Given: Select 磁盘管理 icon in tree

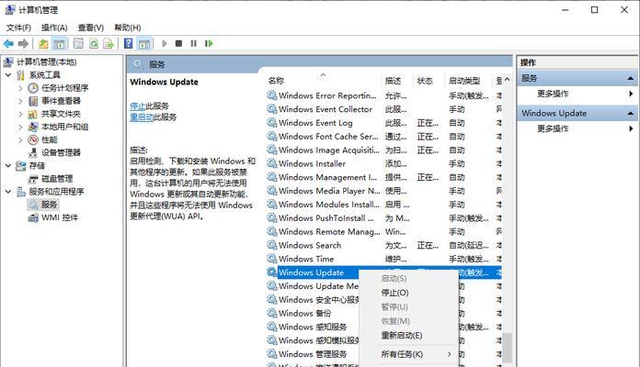Looking at the screenshot, I should click(x=33, y=179).
